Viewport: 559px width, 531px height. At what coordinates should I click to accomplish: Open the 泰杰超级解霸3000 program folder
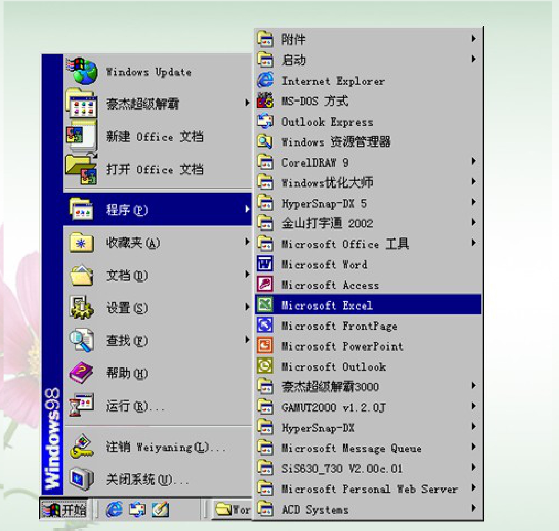point(368,386)
